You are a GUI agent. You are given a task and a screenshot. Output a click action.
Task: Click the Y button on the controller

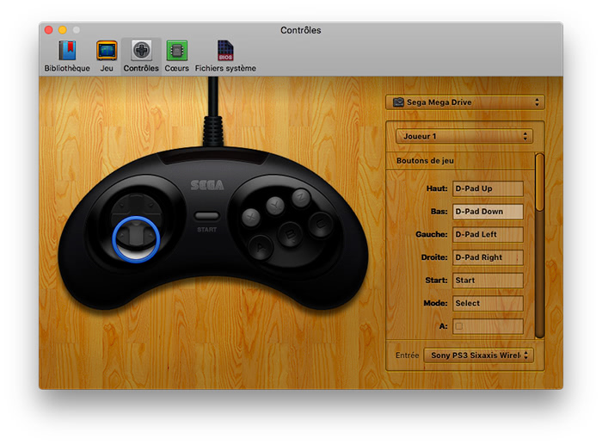(x=276, y=206)
